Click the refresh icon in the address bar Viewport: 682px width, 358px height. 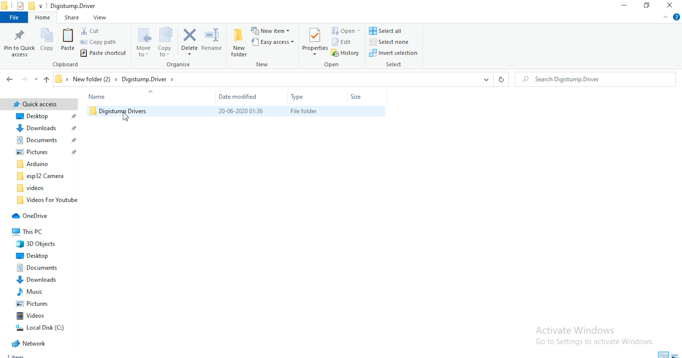[x=501, y=79]
